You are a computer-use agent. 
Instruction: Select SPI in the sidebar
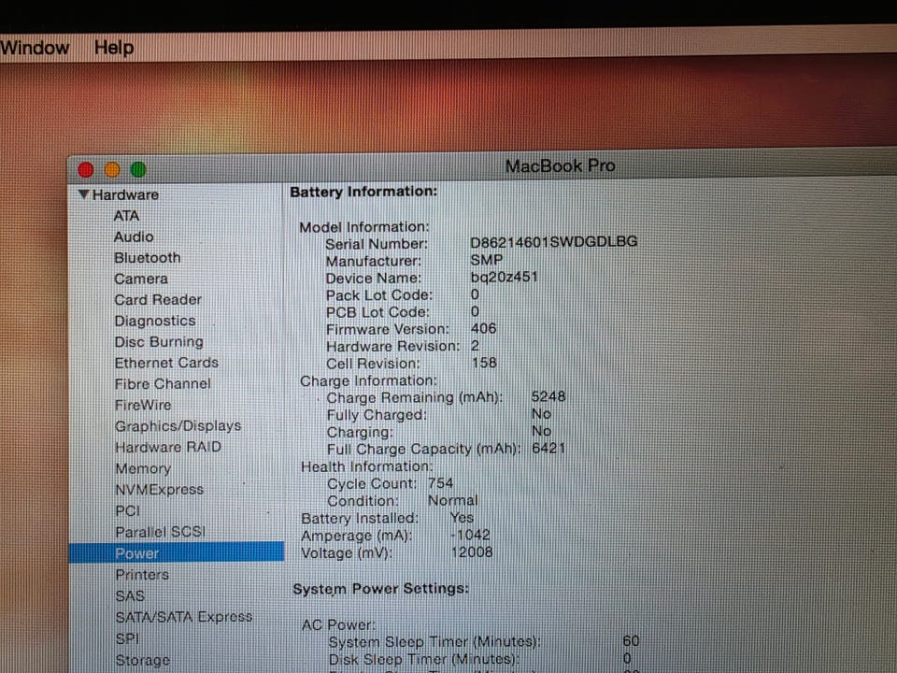pos(127,638)
